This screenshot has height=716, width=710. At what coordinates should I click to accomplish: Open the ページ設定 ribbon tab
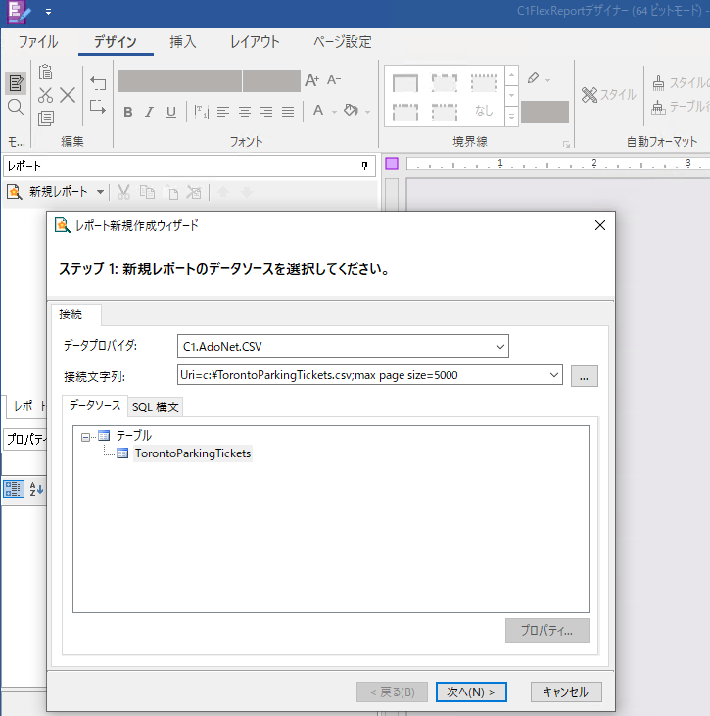[x=342, y=42]
